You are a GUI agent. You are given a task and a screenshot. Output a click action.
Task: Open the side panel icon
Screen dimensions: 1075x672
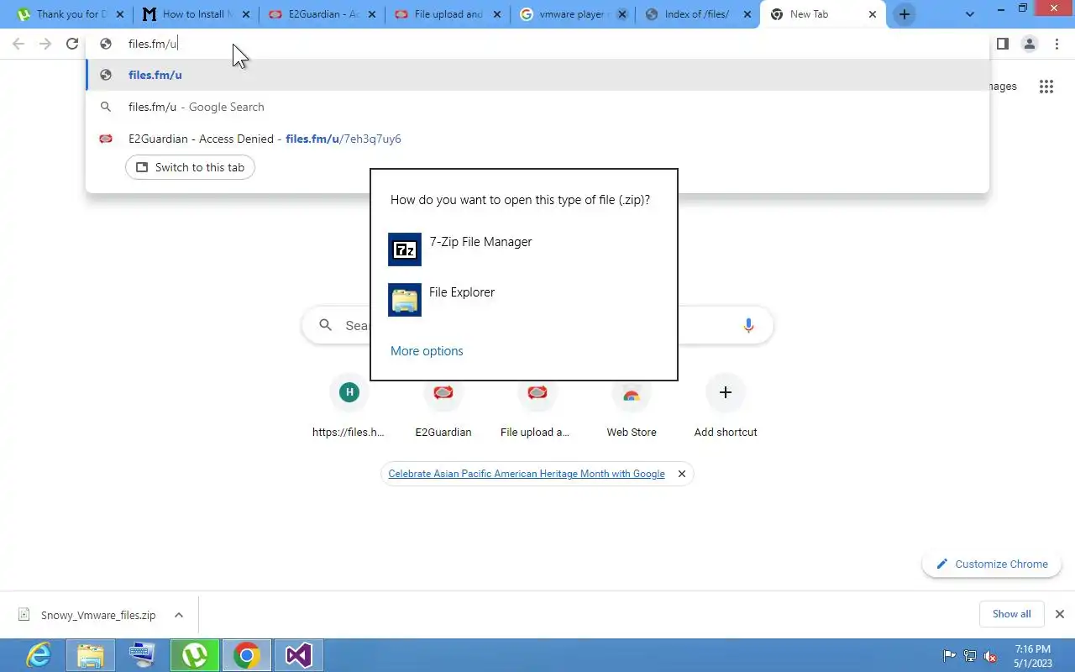[x=1002, y=44]
